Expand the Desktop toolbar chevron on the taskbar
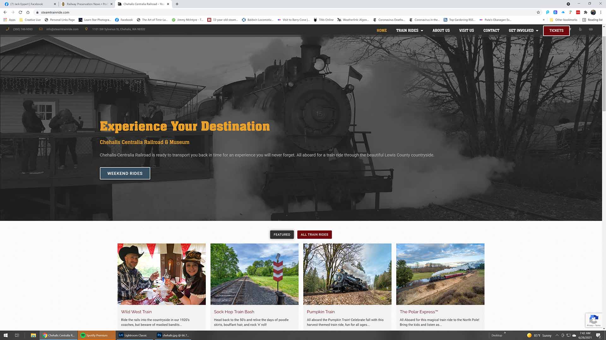Image resolution: width=606 pixels, height=340 pixels. 505,333
